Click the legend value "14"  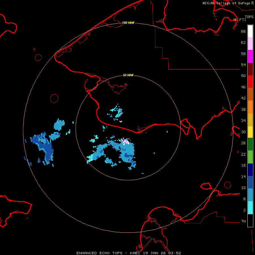click(243, 177)
